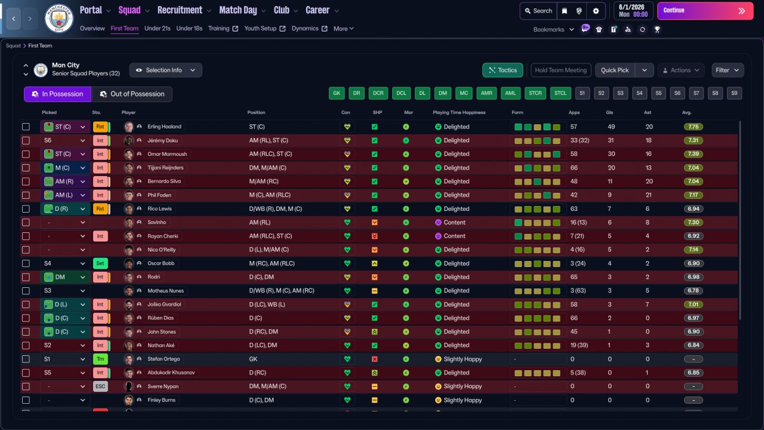Select the GK position slot button
This screenshot has width=764, height=430.
[x=337, y=93]
